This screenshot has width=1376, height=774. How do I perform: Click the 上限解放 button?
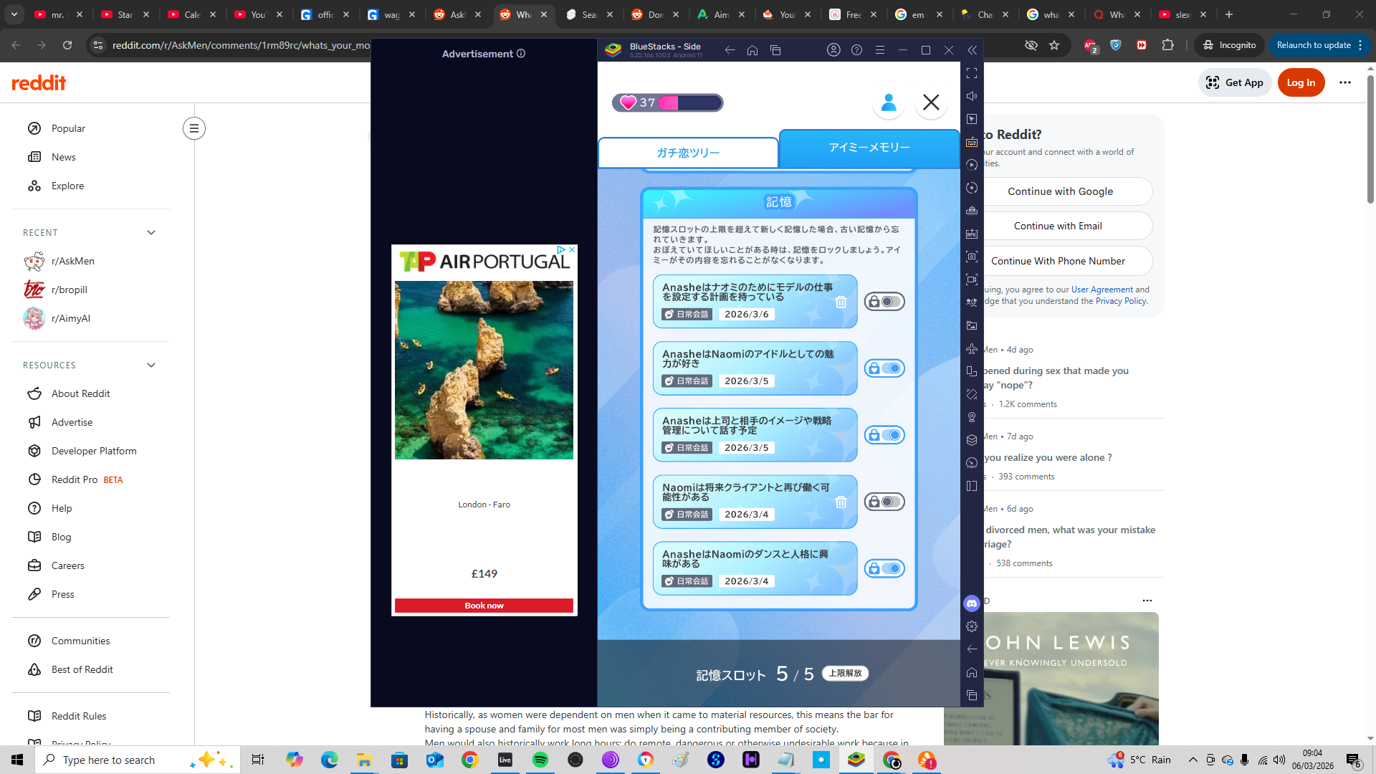tap(845, 673)
